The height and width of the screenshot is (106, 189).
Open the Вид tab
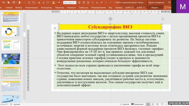coord(110,8)
